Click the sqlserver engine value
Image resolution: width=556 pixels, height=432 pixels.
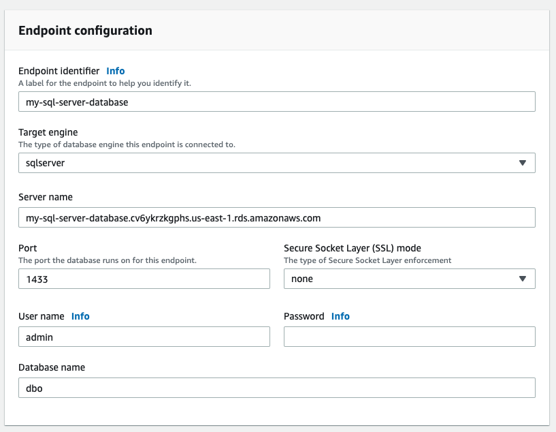point(43,163)
